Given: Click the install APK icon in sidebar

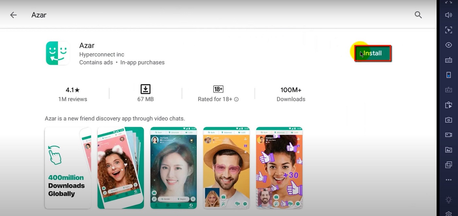Looking at the screenshot, I should [x=449, y=105].
